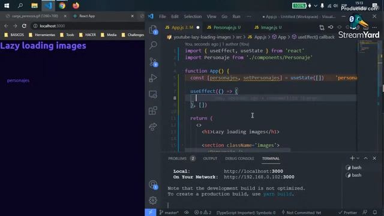The height and width of the screenshot is (216, 384).
Task: Switch to the DEBUG CONSOLE tab
Action: point(239,158)
